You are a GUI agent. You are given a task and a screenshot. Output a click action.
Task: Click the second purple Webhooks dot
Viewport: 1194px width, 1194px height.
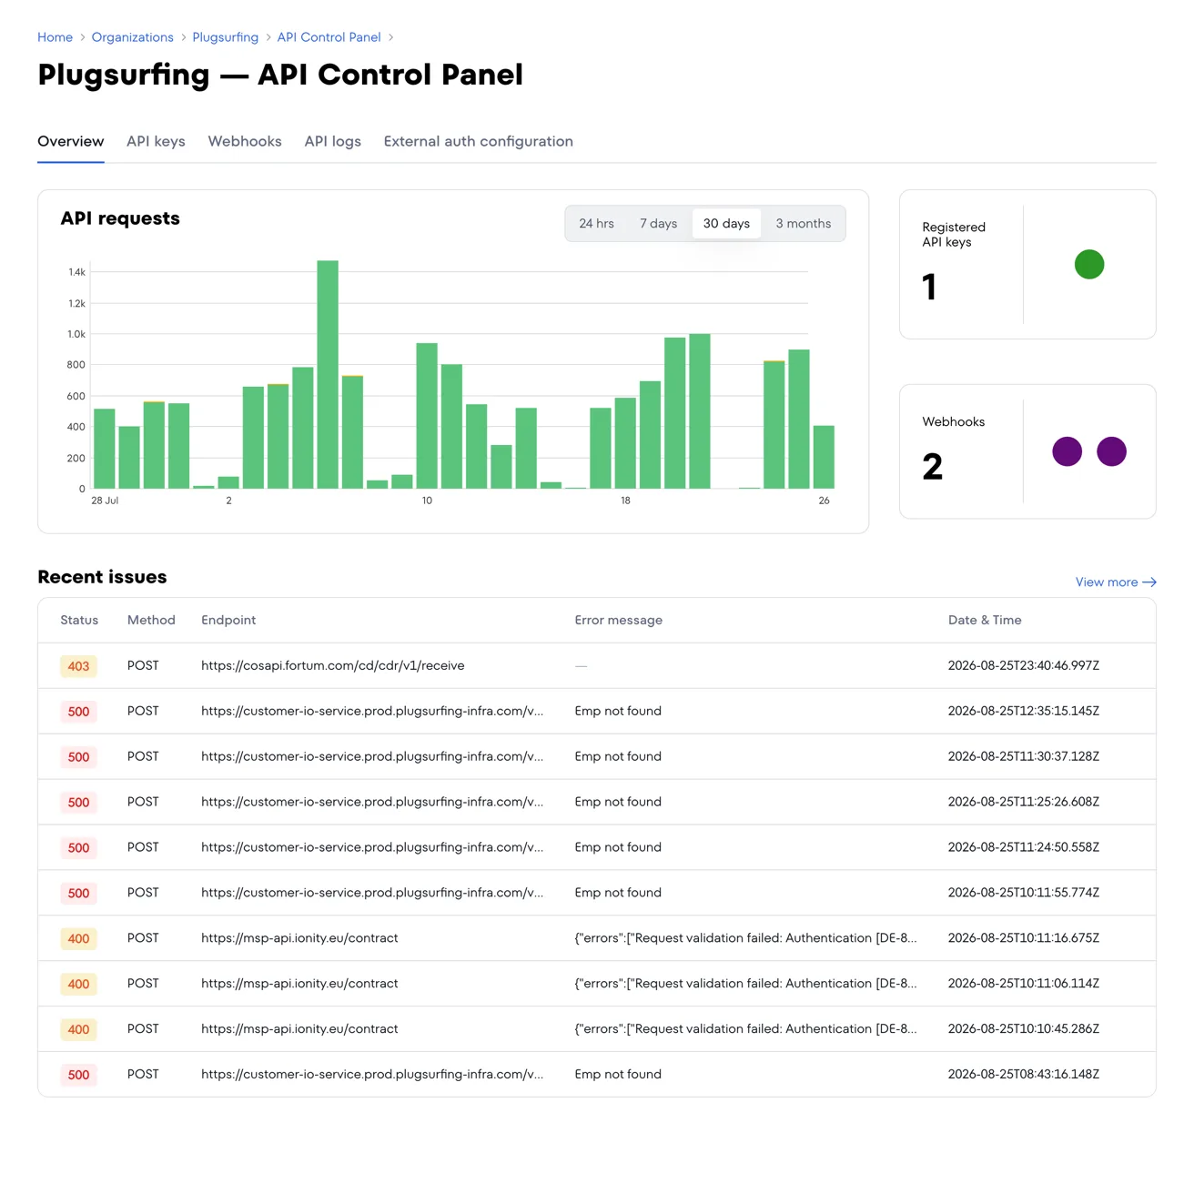pyautogui.click(x=1111, y=451)
